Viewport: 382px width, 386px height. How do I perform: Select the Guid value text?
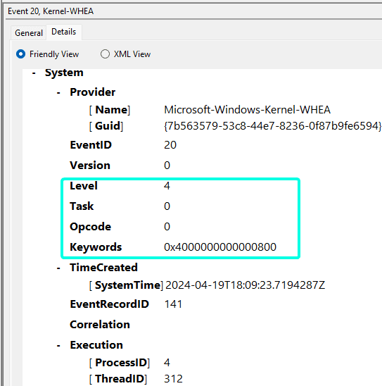273,126
